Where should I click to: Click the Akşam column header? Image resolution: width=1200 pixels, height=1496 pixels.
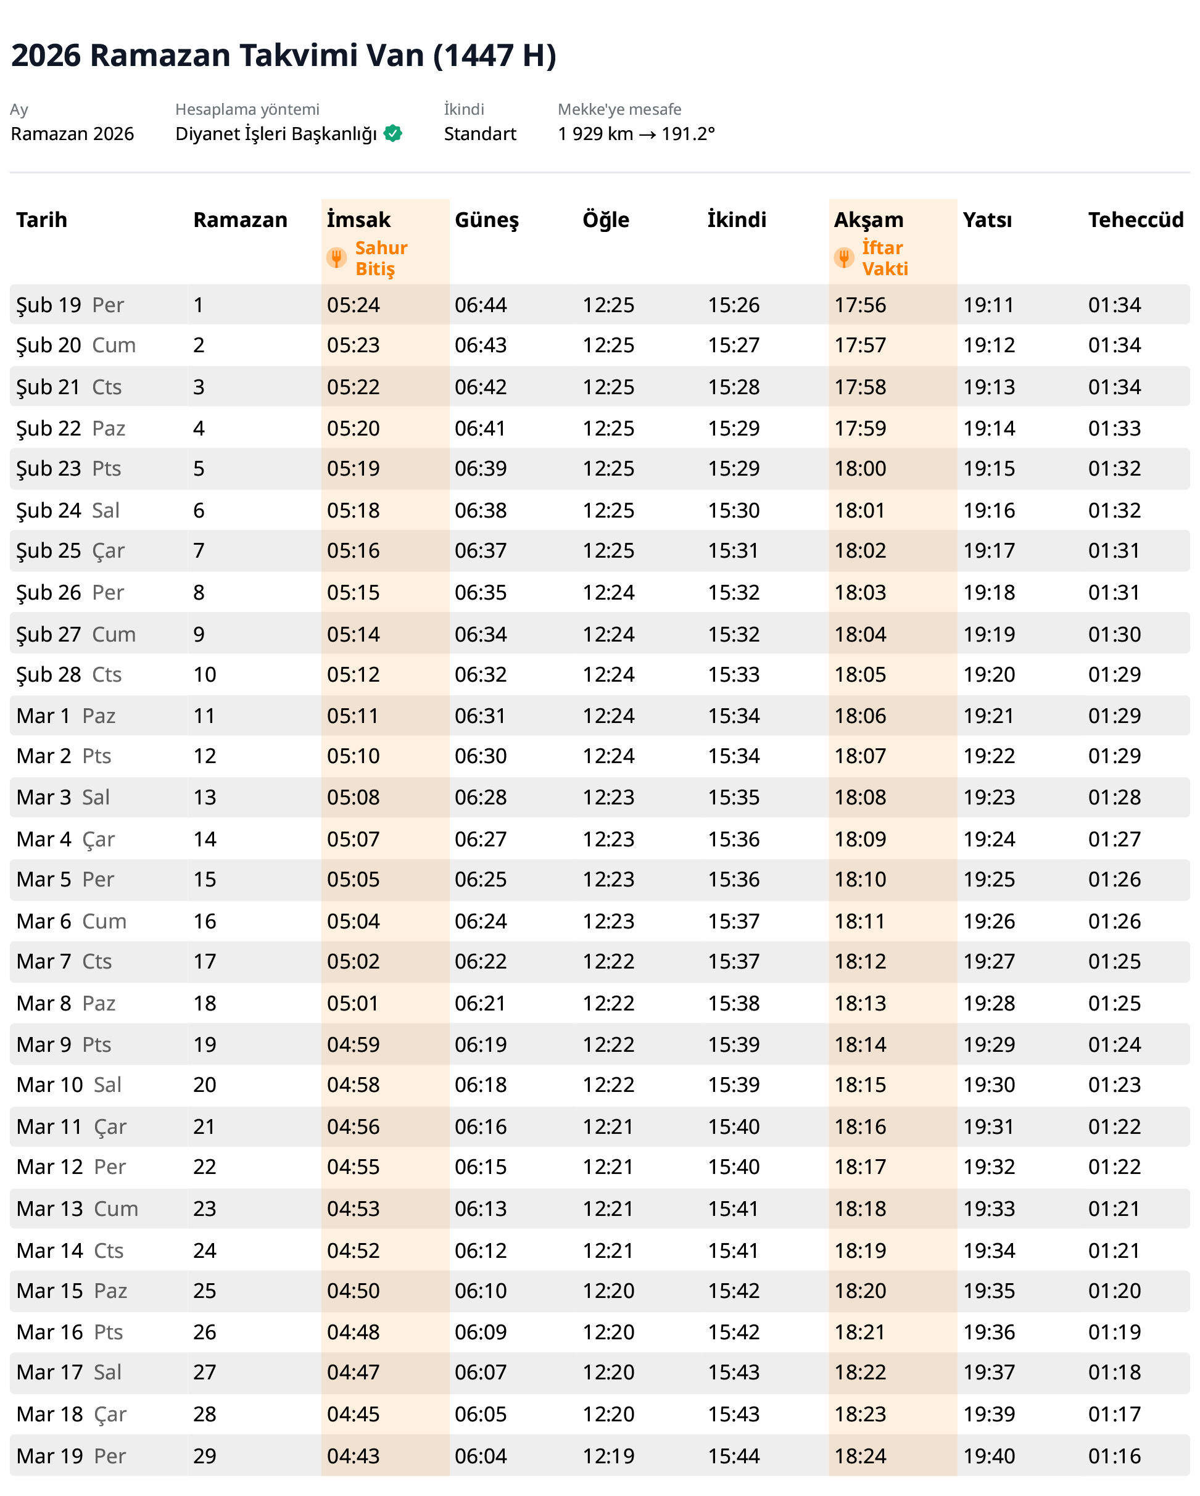coord(868,220)
